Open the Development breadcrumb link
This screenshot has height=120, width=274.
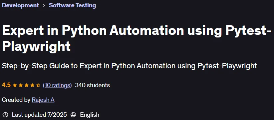coord(20,5)
